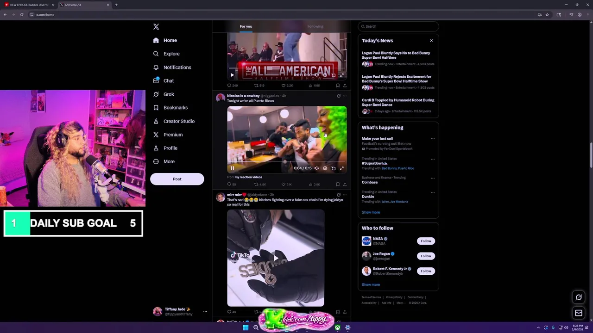Open more options on Nicolas is a cowboy post
Image resolution: width=593 pixels, height=333 pixels.
pyautogui.click(x=345, y=96)
